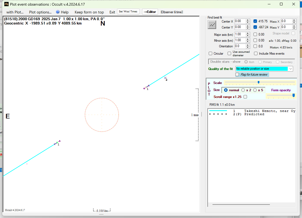The width and height of the screenshot is (302, 218).
Task: Open the Plot options... menu
Action: point(40,12)
